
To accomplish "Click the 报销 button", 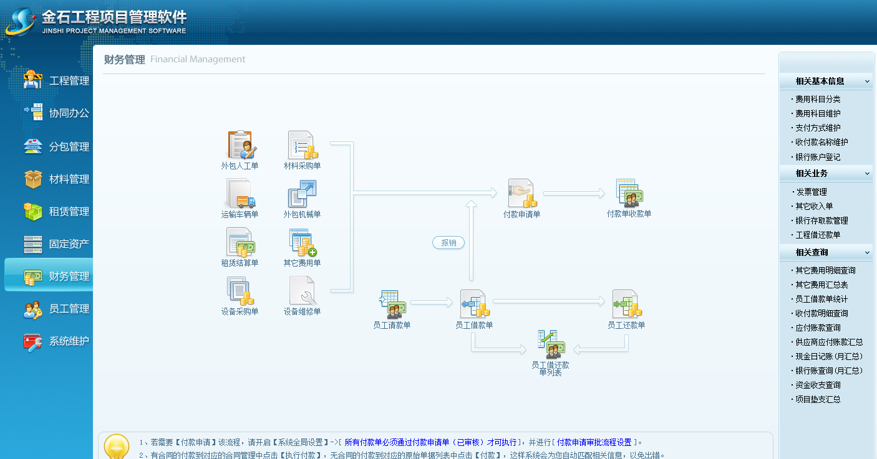I will click(448, 243).
